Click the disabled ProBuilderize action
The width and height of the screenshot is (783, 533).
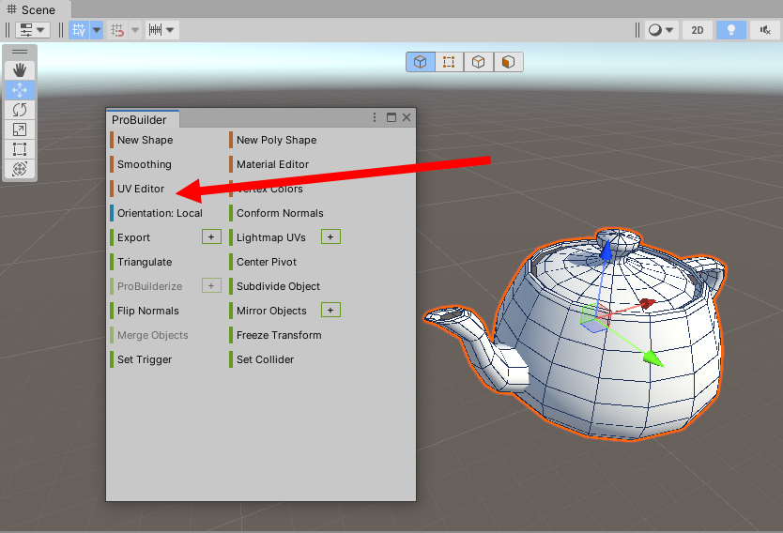[150, 287]
